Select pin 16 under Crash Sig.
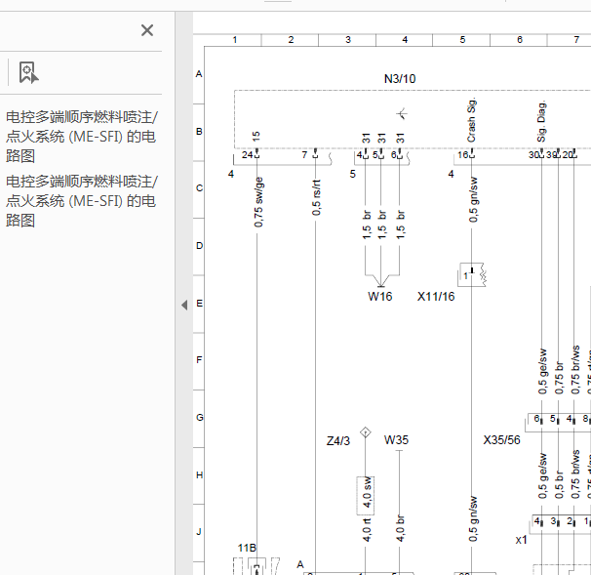This screenshot has height=575, width=591. tap(463, 154)
